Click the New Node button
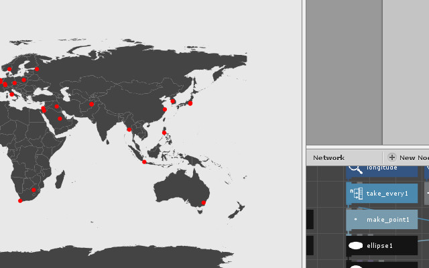 coord(408,158)
